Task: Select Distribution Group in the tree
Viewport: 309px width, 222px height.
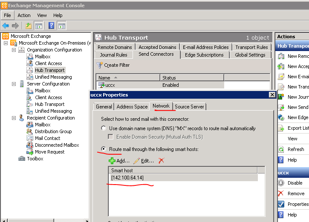Action: [53, 131]
